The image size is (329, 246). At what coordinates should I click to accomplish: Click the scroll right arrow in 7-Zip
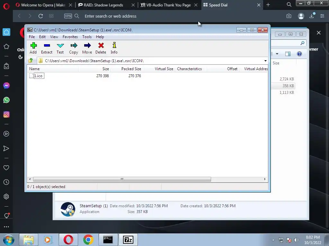[x=265, y=179]
